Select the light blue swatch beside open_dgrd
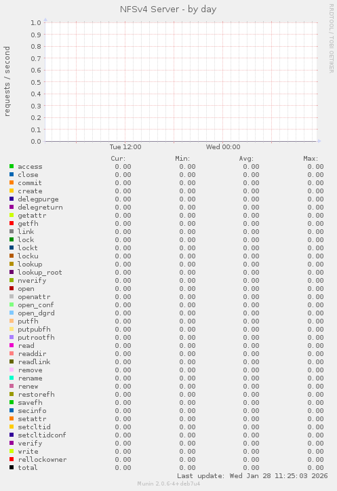Image resolution: width=337 pixels, height=491 pixels. (x=12, y=313)
